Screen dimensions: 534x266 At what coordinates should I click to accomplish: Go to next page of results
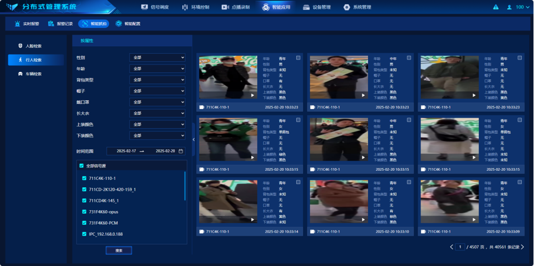pyautogui.click(x=523, y=247)
